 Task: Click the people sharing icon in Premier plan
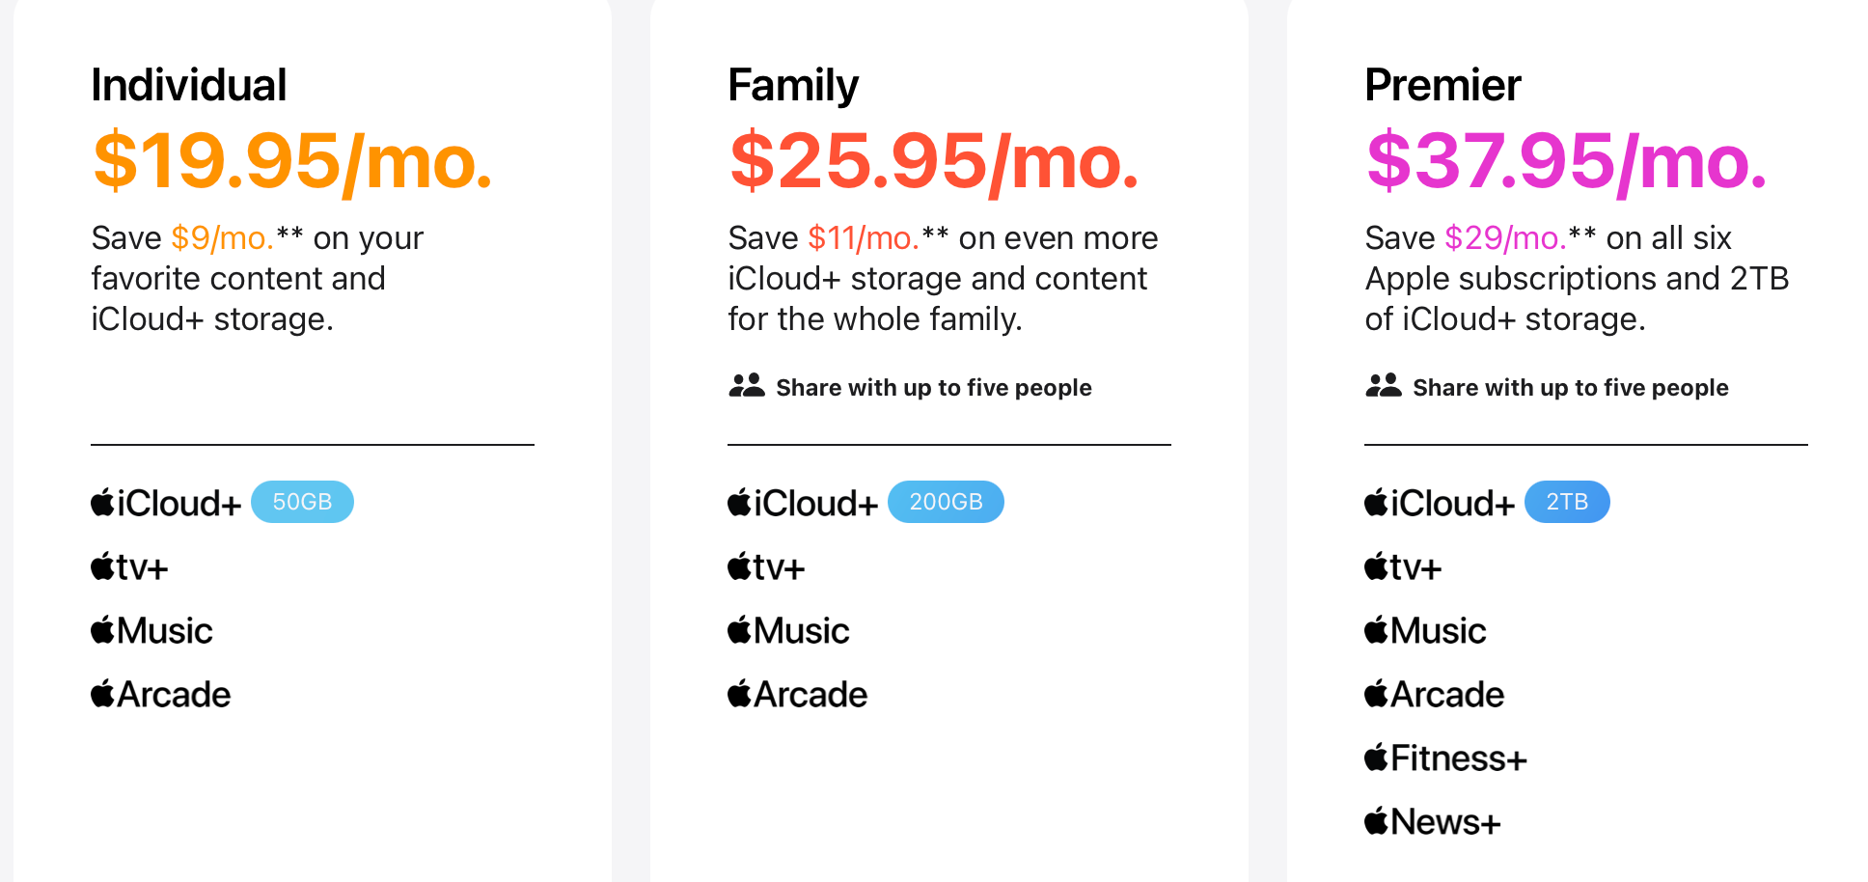coord(1384,386)
